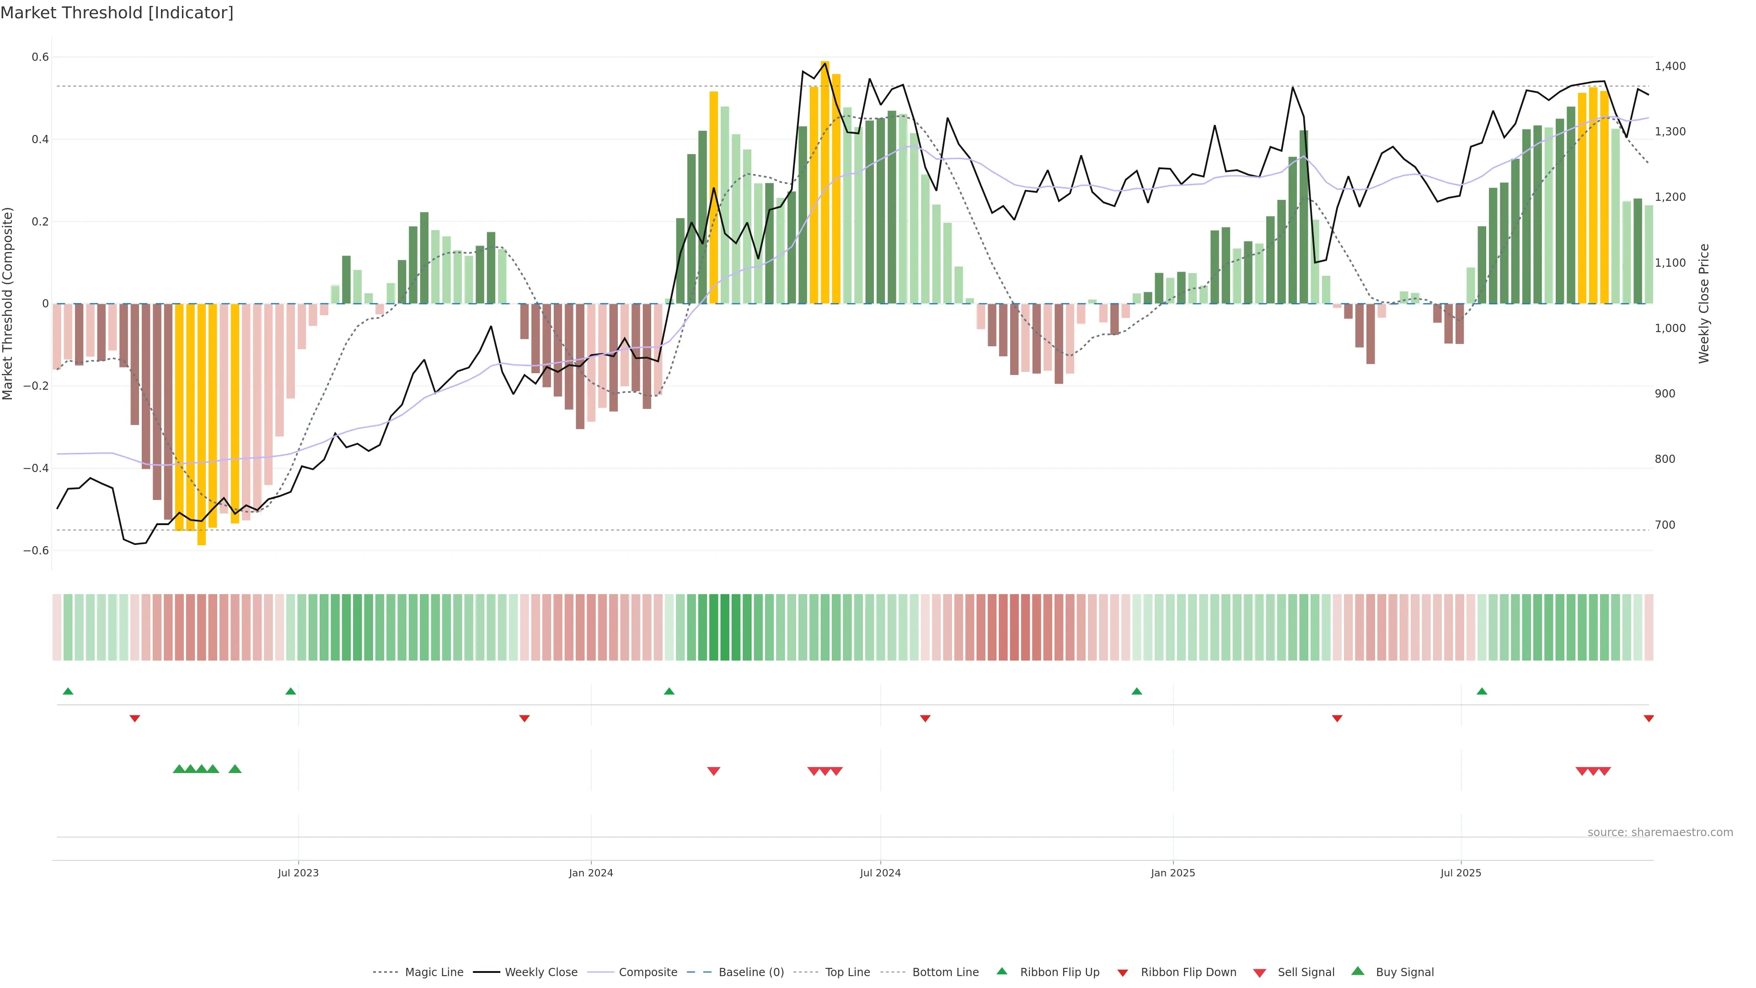Click the ribbon flip up marker near Jul 2025
The height and width of the screenshot is (988, 1756).
click(x=1481, y=692)
